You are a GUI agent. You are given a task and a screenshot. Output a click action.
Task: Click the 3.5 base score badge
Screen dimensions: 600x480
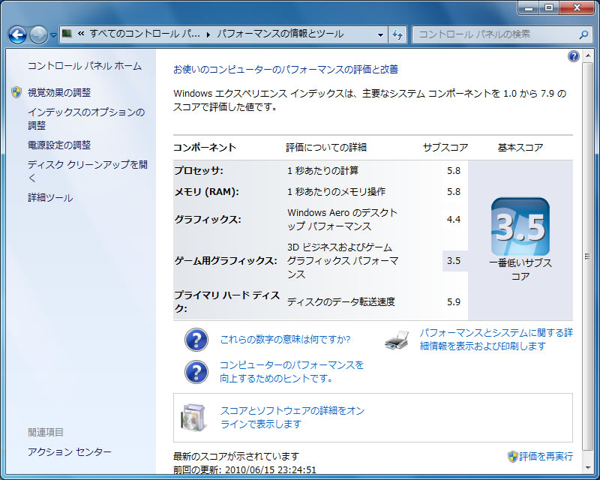(x=520, y=226)
